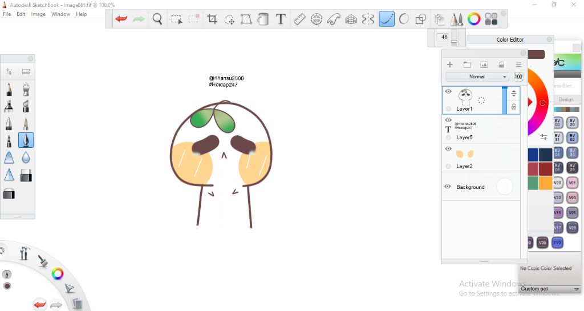Toggle the Steady Stroke tool
Viewport: 584px width, 311px height.
pyautogui.click(x=387, y=19)
